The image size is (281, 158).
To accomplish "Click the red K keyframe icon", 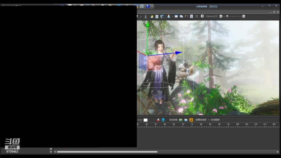I will coord(158,120).
